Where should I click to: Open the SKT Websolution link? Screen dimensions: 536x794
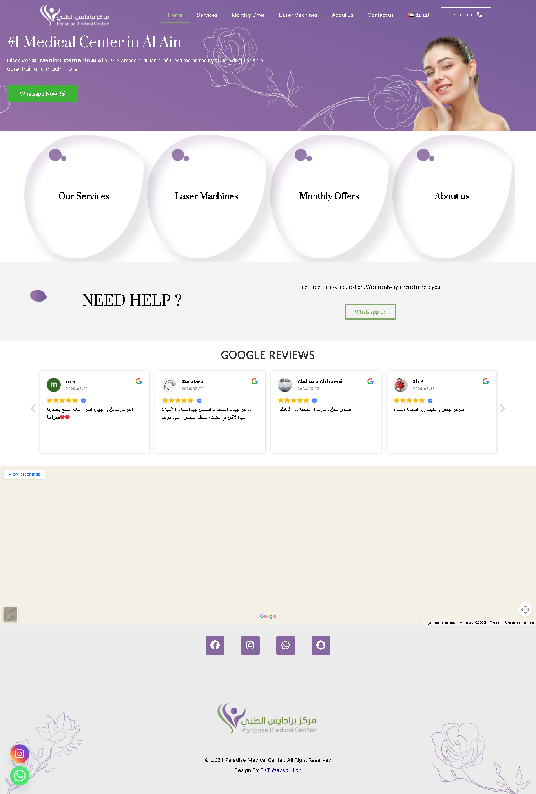(281, 770)
